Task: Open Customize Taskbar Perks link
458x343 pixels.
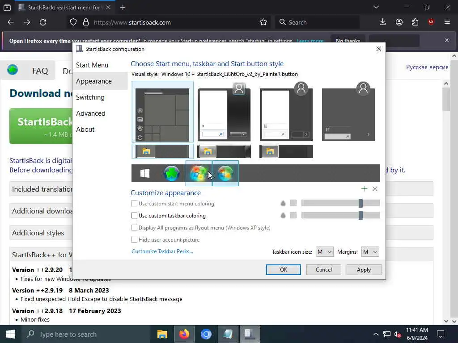Action: click(x=162, y=251)
